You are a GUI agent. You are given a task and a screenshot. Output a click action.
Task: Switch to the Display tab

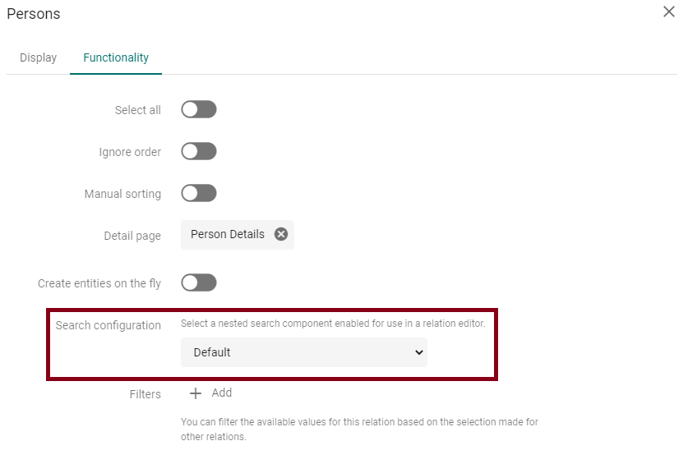tap(39, 57)
